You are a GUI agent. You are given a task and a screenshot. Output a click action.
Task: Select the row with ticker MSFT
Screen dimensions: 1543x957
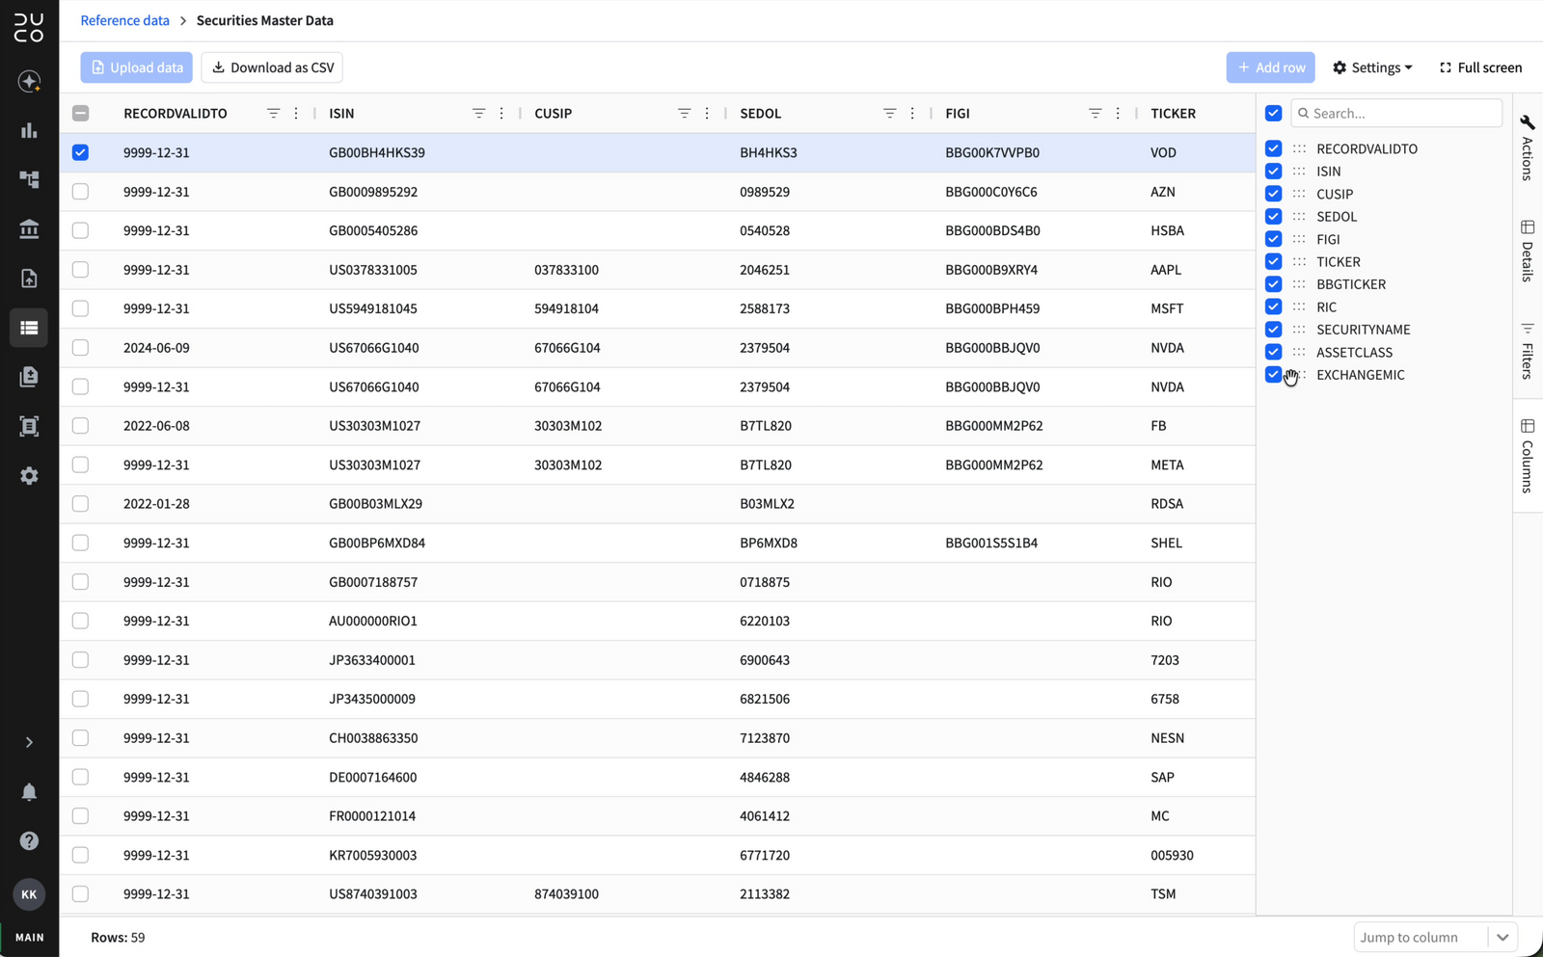[80, 308]
